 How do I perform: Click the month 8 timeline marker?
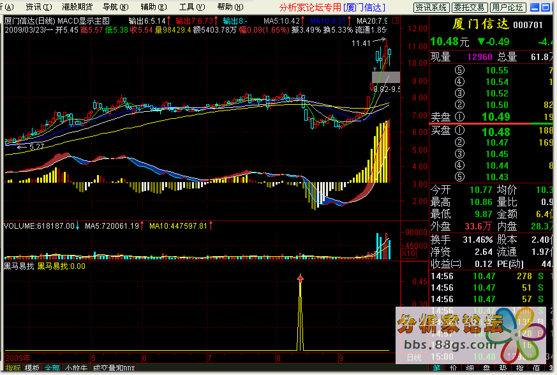[278, 358]
